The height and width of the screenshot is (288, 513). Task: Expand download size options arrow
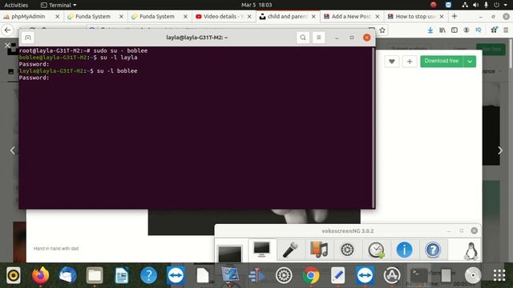pyautogui.click(x=470, y=61)
